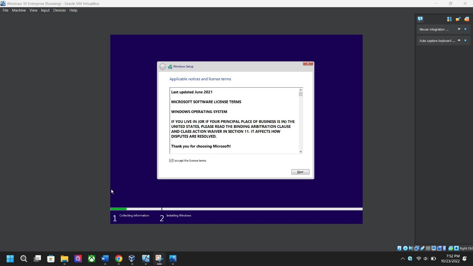Viewport: 473px width, 266px height.
Task: Open the shared folders status icon
Action: coord(428,248)
